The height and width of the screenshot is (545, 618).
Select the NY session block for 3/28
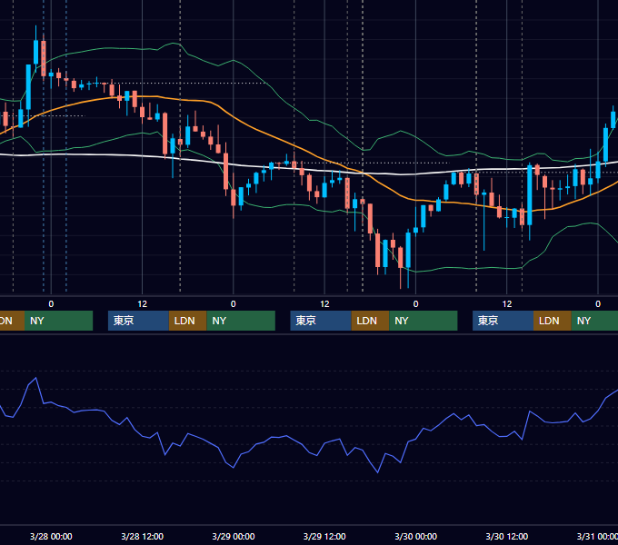(x=241, y=321)
